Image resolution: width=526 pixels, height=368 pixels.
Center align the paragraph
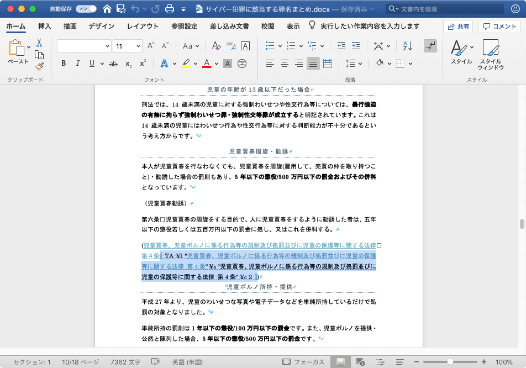coord(285,64)
